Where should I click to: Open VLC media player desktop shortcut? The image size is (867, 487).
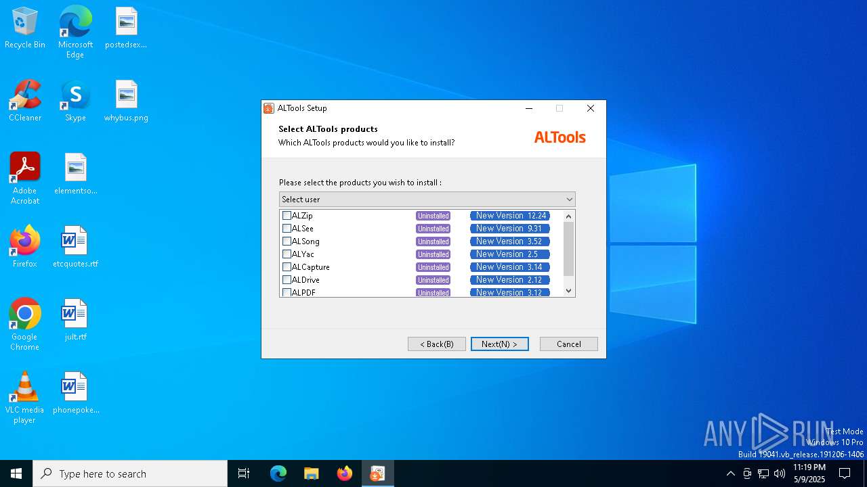tap(25, 398)
